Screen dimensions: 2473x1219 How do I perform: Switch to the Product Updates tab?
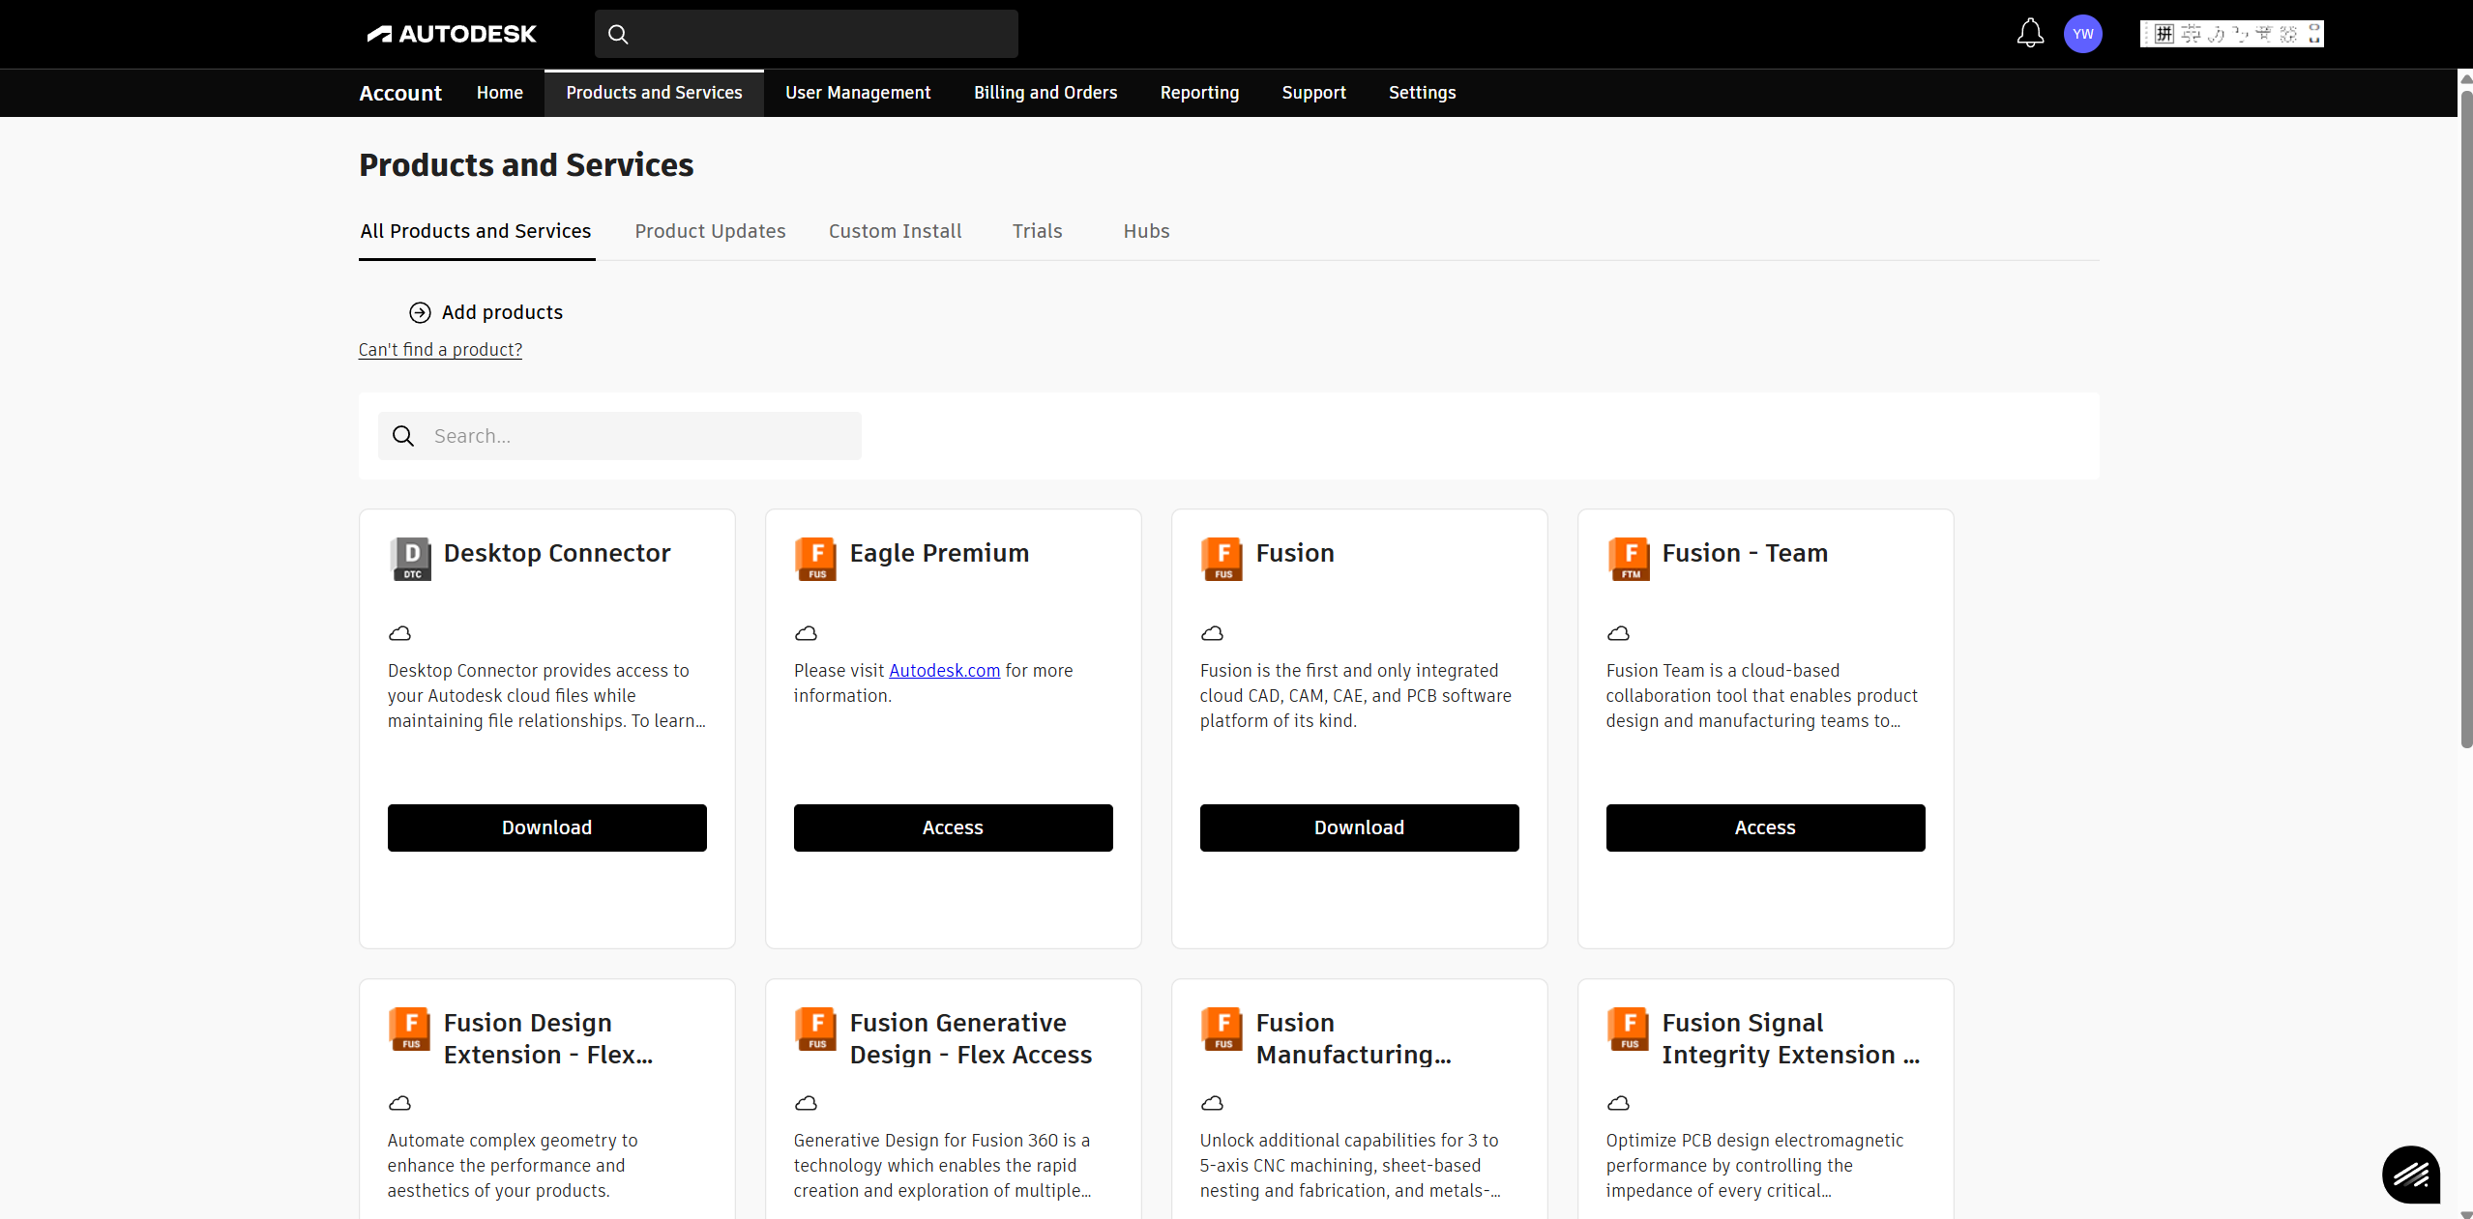[710, 231]
